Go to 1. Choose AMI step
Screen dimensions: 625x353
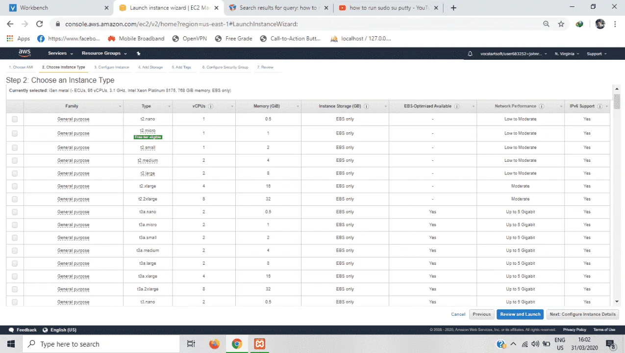[x=21, y=67]
